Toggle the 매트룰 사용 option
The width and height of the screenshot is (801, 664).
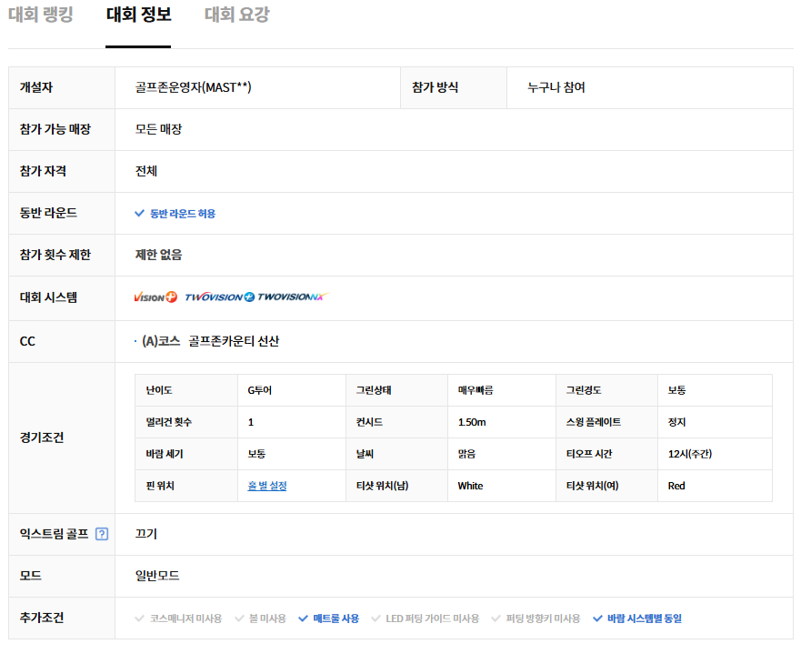tap(328, 619)
